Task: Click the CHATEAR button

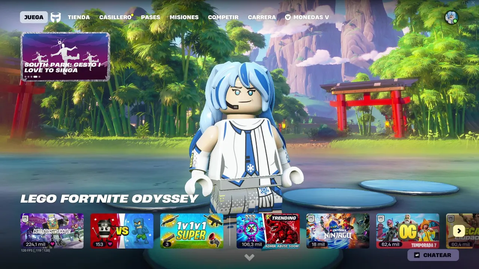Action: point(433,255)
